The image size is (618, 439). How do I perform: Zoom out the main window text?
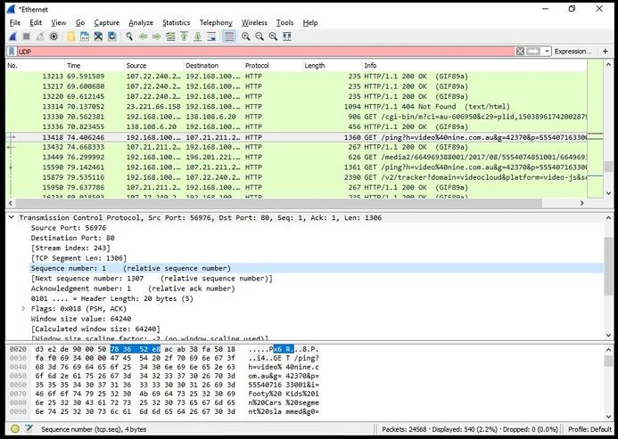pos(260,37)
